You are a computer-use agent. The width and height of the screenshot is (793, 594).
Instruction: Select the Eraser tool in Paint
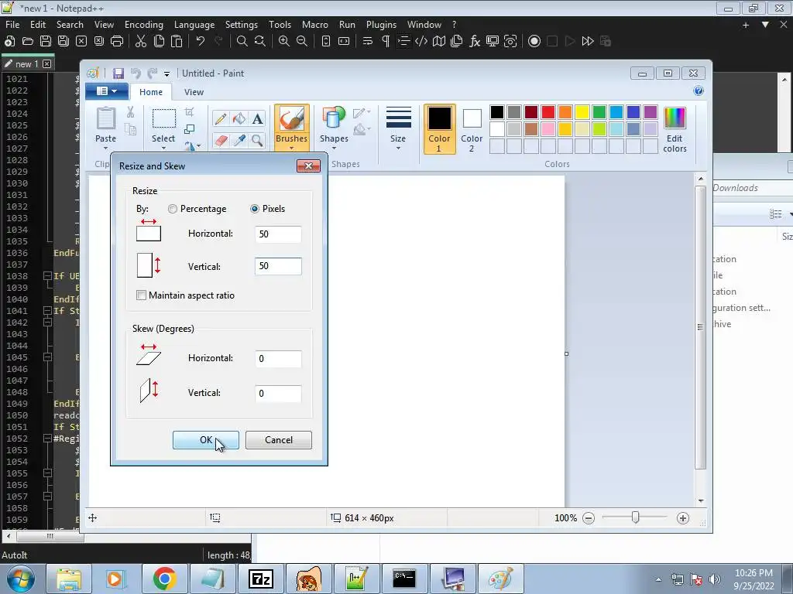coord(221,140)
